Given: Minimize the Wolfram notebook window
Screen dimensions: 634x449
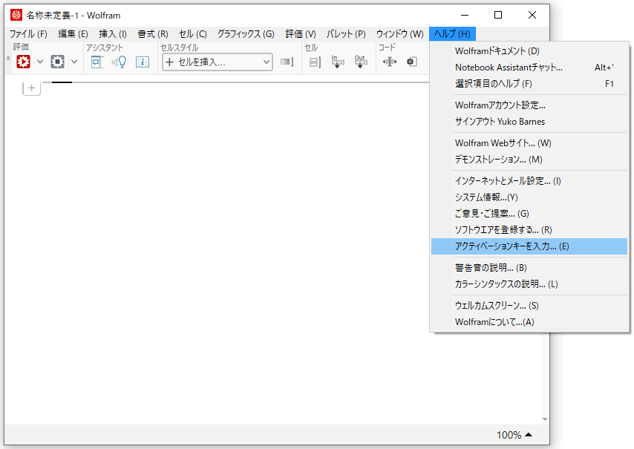Looking at the screenshot, I should pos(465,15).
